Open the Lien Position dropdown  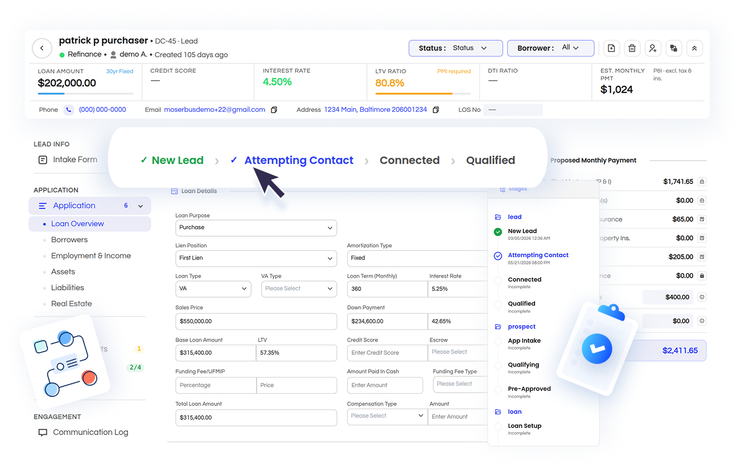pos(256,258)
